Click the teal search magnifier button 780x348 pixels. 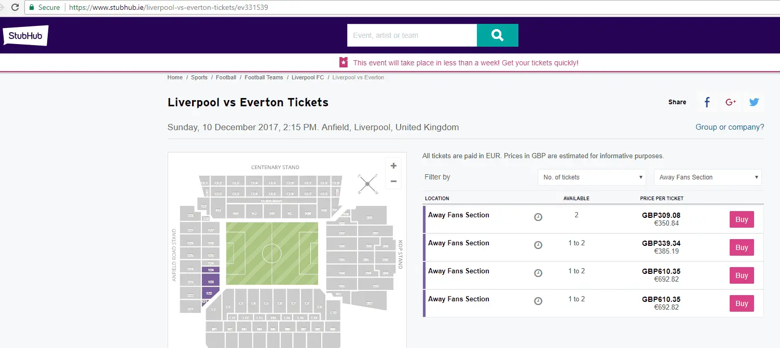497,35
